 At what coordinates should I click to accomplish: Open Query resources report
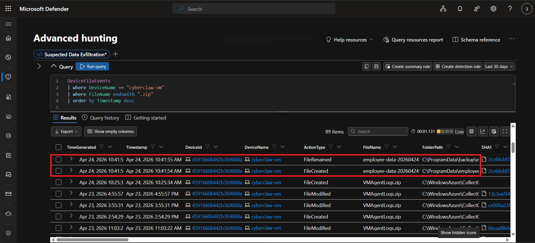(413, 40)
